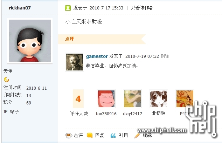Screen dimensions: 222x143
Task: Click the blue quotation marks 引用 icon
Action: [113, 136]
